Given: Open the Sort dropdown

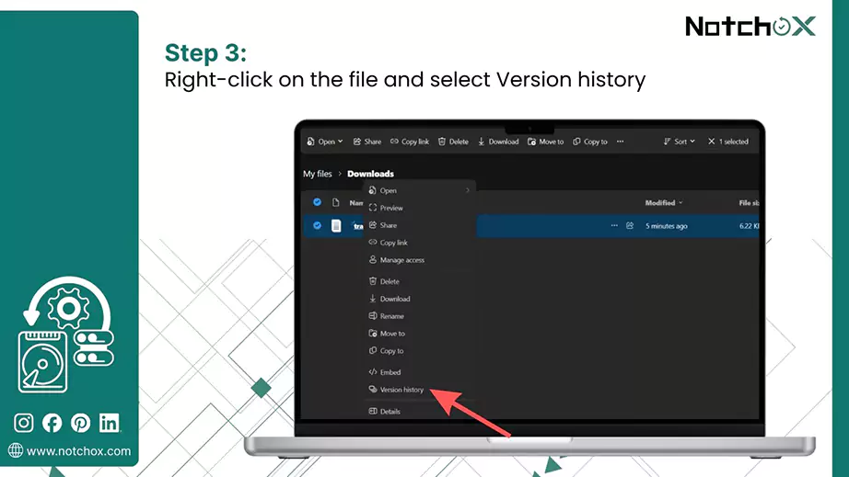Looking at the screenshot, I should point(679,142).
